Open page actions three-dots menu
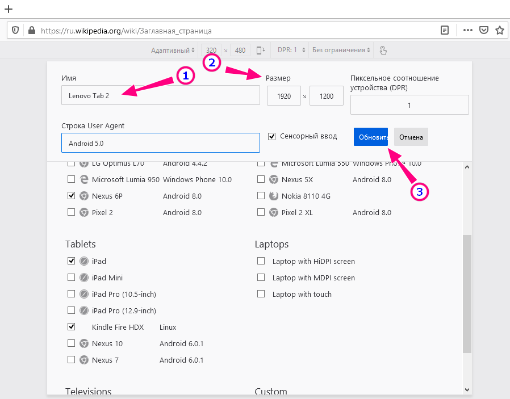The height and width of the screenshot is (399, 510). 468,30
